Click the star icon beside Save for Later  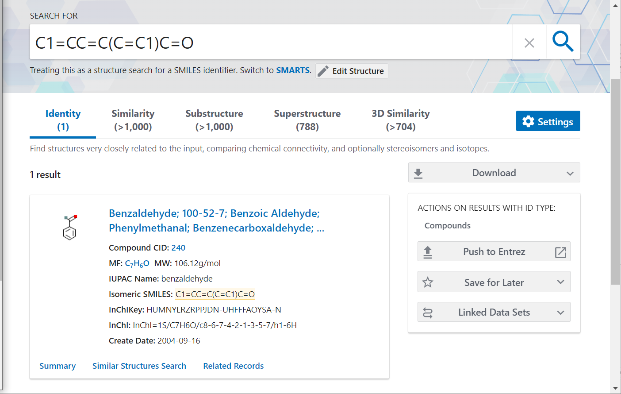[x=427, y=282]
